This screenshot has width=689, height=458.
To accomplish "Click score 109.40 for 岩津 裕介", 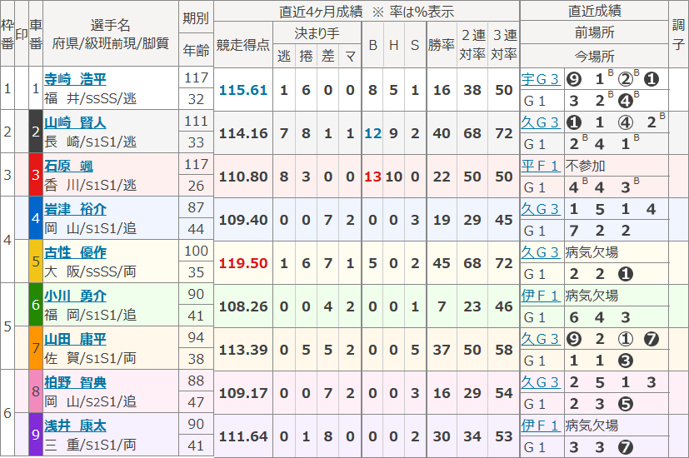I will tap(243, 220).
